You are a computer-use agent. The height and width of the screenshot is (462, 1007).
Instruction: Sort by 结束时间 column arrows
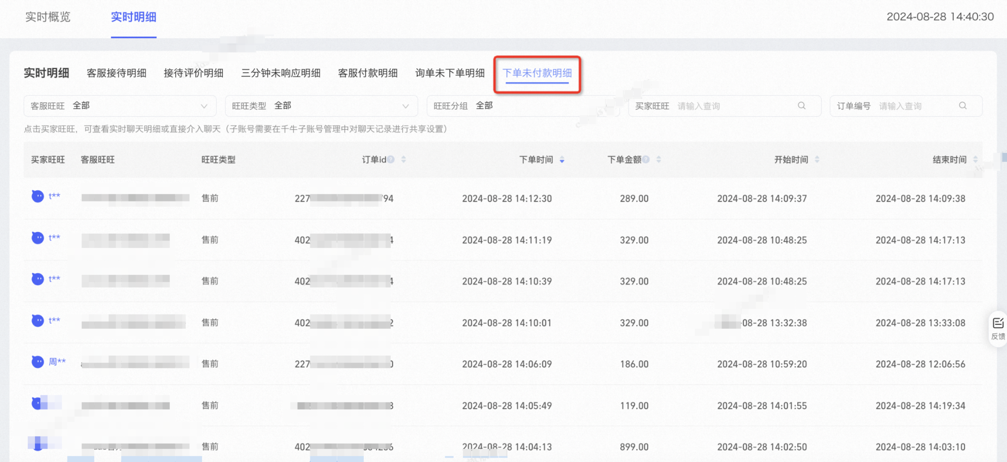[976, 160]
